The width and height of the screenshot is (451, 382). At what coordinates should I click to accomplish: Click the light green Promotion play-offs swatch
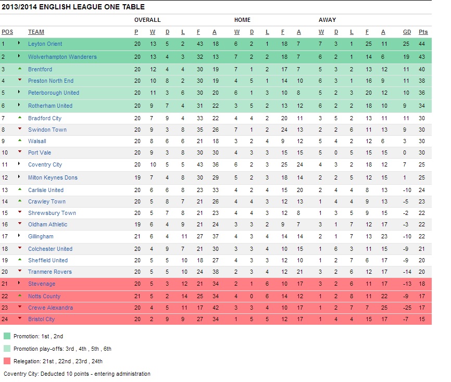coord(7,349)
